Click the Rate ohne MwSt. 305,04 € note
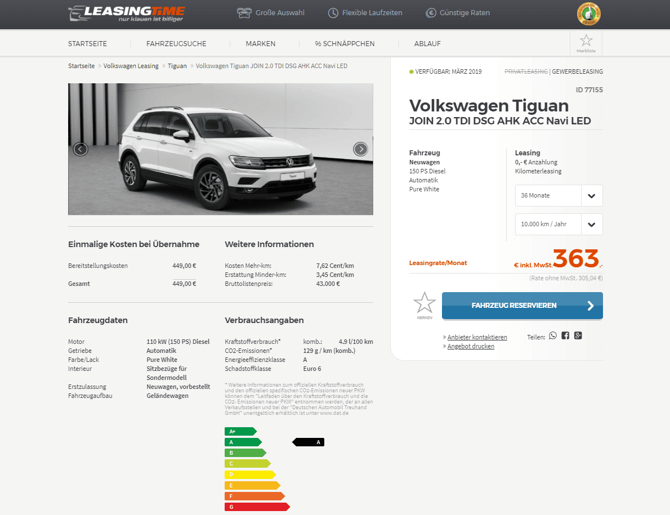 [566, 278]
